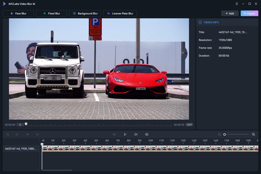Play the video
Screen dimensions: 261x174
[x=125, y=134]
